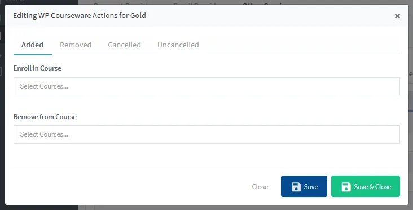Click the green Save & Close button

click(366, 186)
